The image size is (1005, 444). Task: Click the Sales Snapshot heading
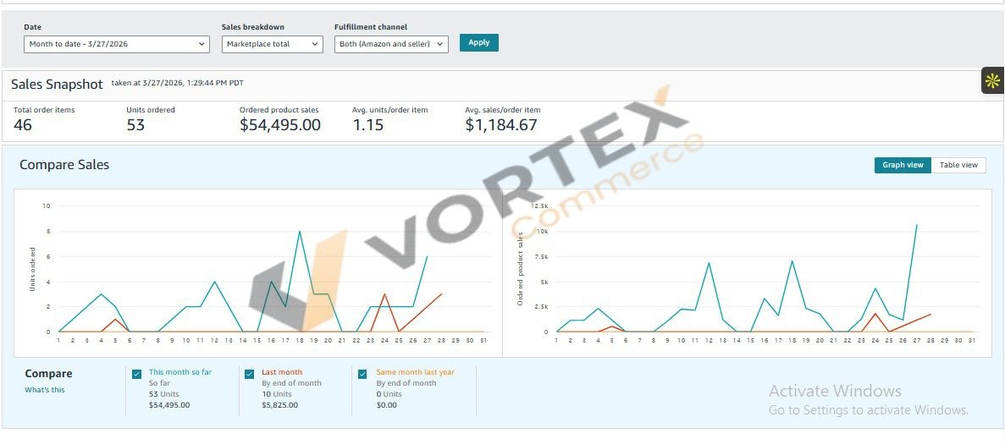pyautogui.click(x=57, y=85)
